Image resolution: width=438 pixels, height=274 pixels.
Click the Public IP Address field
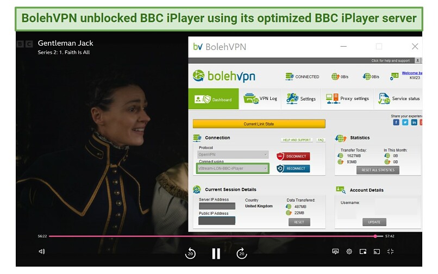[217, 221]
